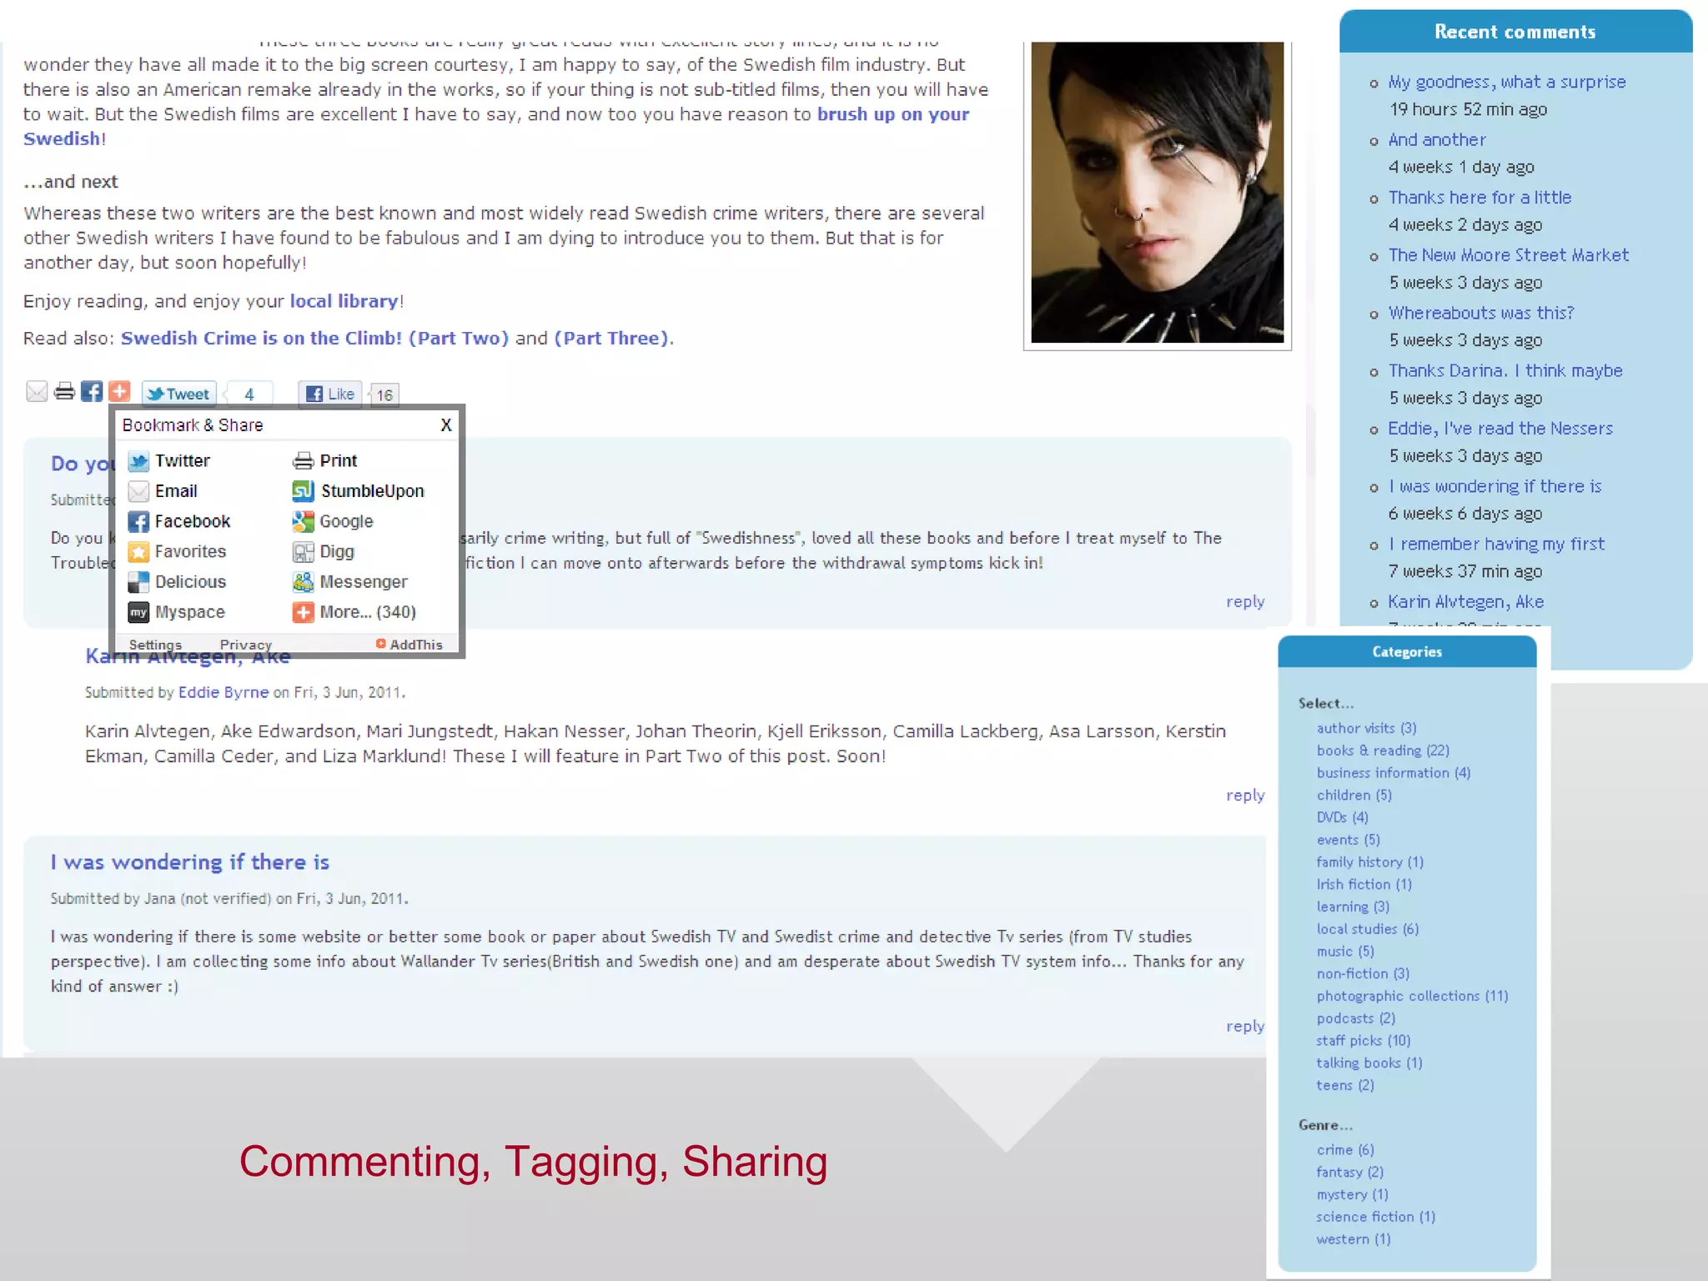The image size is (1708, 1281).
Task: Click the Facebook share icon below the article
Action: [x=92, y=392]
